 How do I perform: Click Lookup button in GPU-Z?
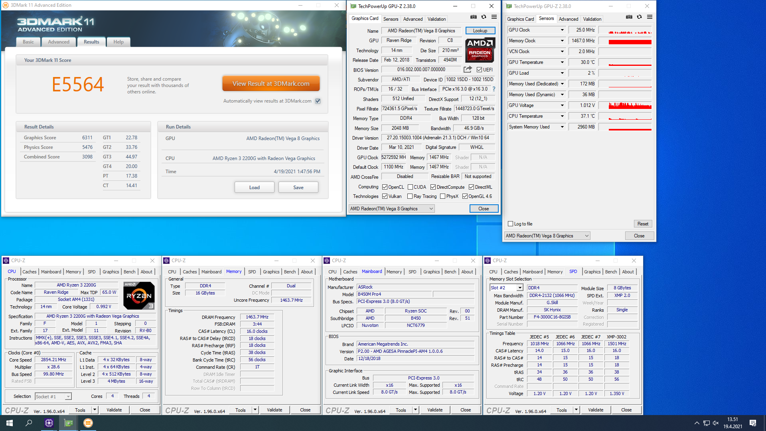pyautogui.click(x=480, y=31)
